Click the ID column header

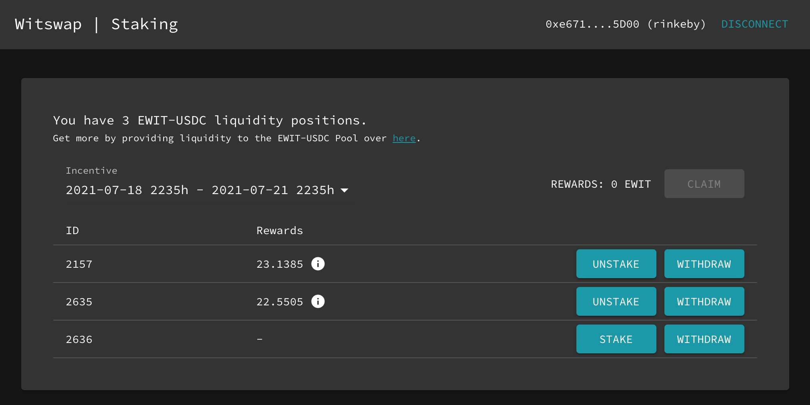pyautogui.click(x=72, y=231)
